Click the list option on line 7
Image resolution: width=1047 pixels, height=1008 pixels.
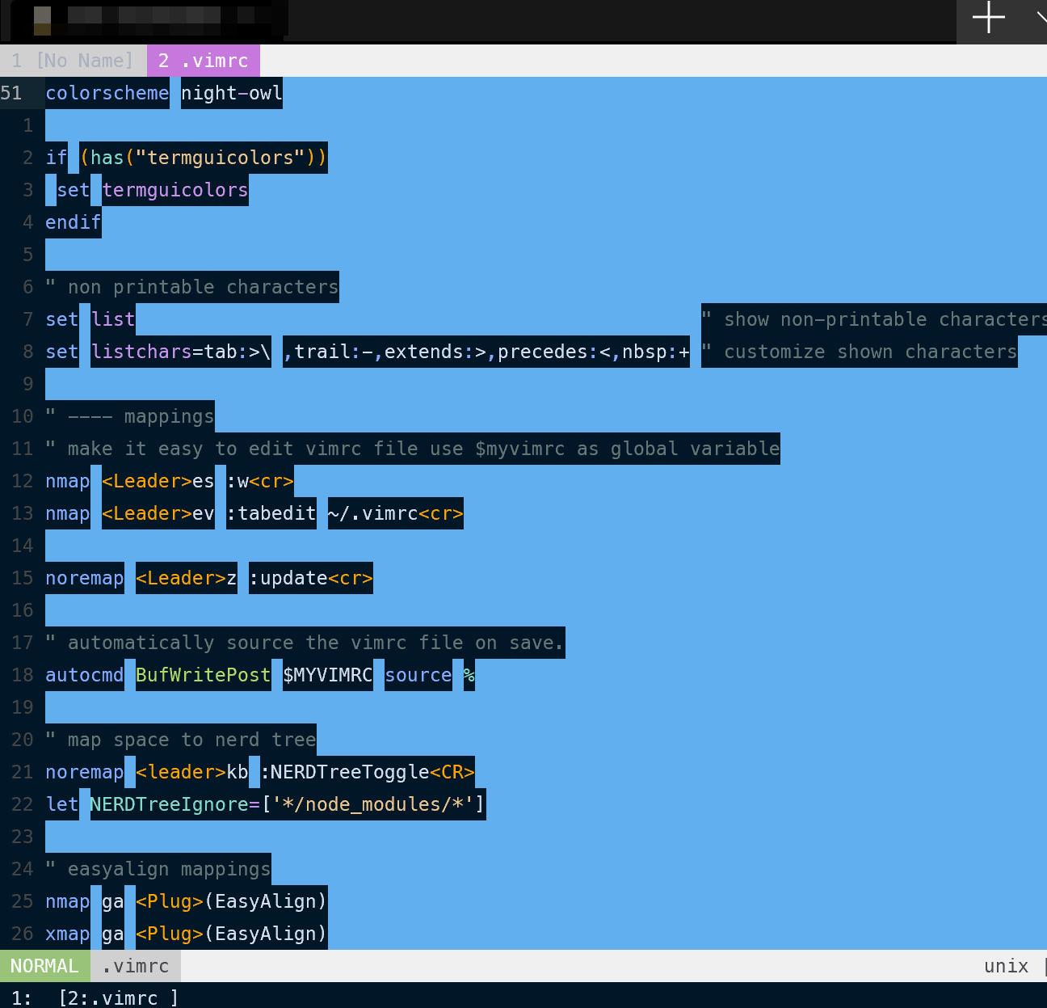tap(113, 319)
